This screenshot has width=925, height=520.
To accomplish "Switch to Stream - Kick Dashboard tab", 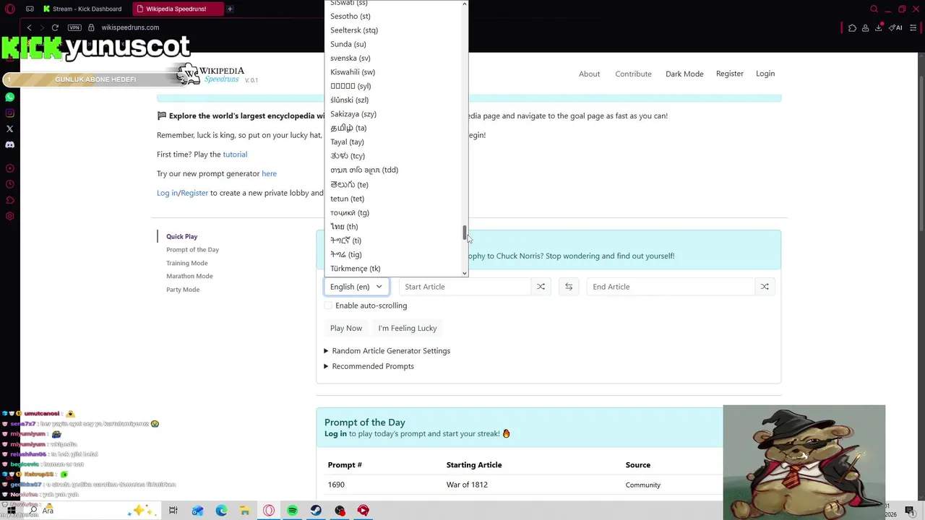I will click(85, 9).
